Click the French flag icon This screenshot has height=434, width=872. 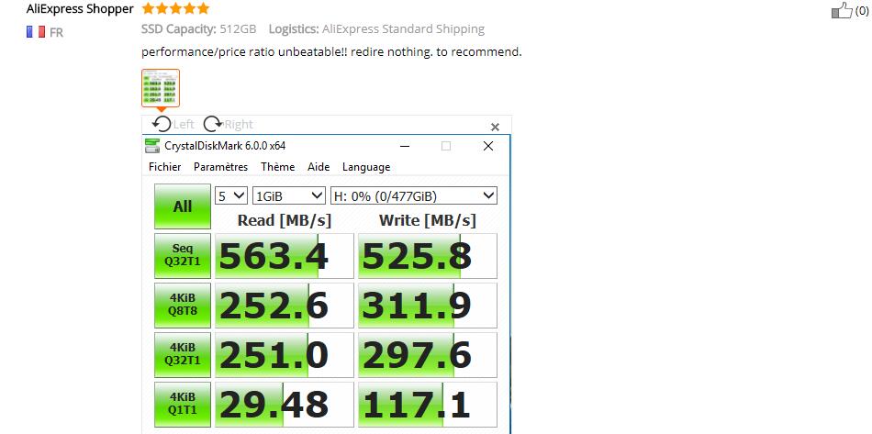coord(36,32)
